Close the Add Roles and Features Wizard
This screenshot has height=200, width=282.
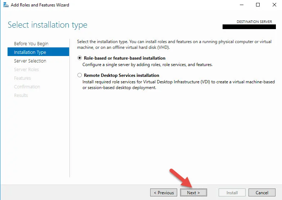274,5
